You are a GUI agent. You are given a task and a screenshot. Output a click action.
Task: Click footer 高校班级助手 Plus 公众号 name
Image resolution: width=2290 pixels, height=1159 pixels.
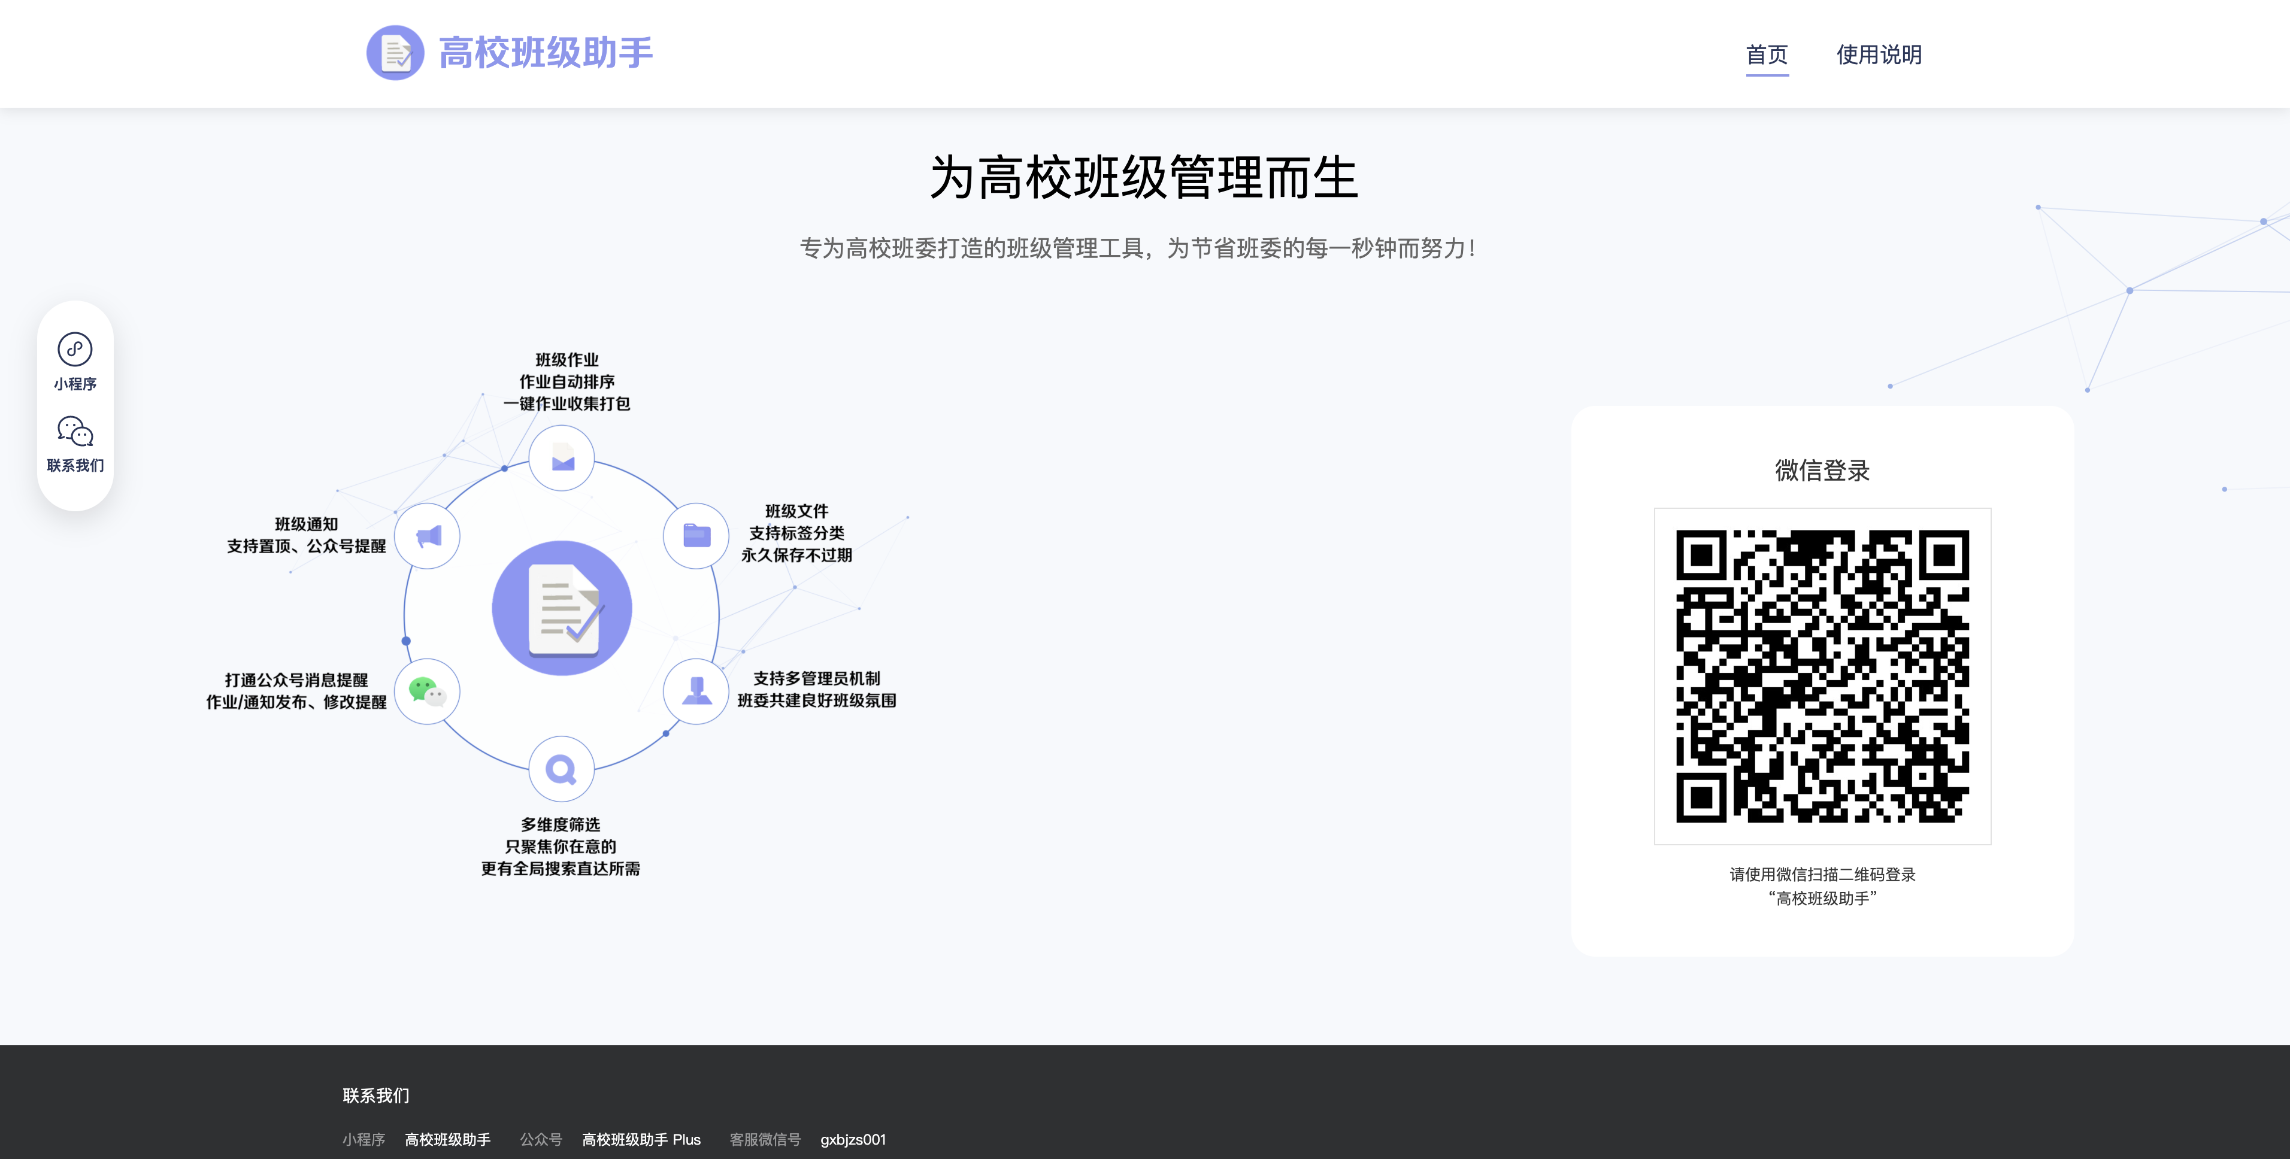[641, 1139]
